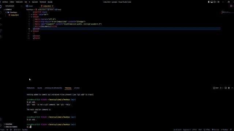The width and height of the screenshot is (234, 131).
Task: Click Prettier status bar item
Action: pos(224,130)
